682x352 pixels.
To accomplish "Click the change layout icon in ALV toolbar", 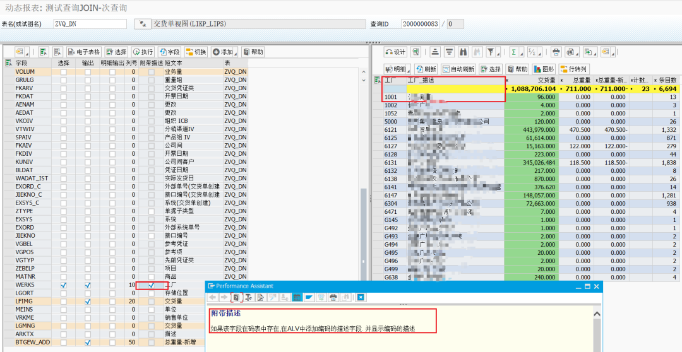I will point(606,52).
